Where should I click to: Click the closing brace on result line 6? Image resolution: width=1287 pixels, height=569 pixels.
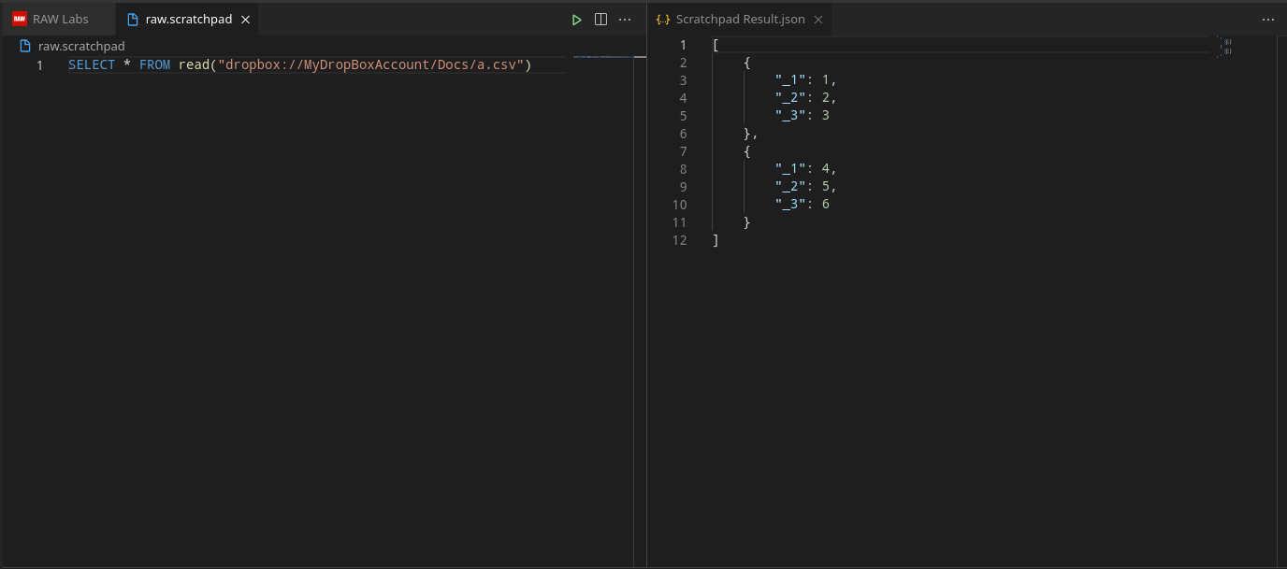(x=747, y=134)
